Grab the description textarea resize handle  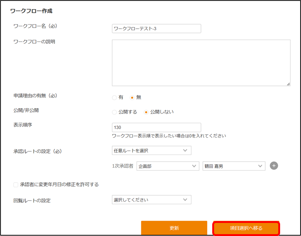(x=288, y=84)
